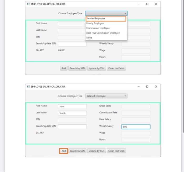
Task: Click the page vertical scrollbar
Action: tap(183, 66)
